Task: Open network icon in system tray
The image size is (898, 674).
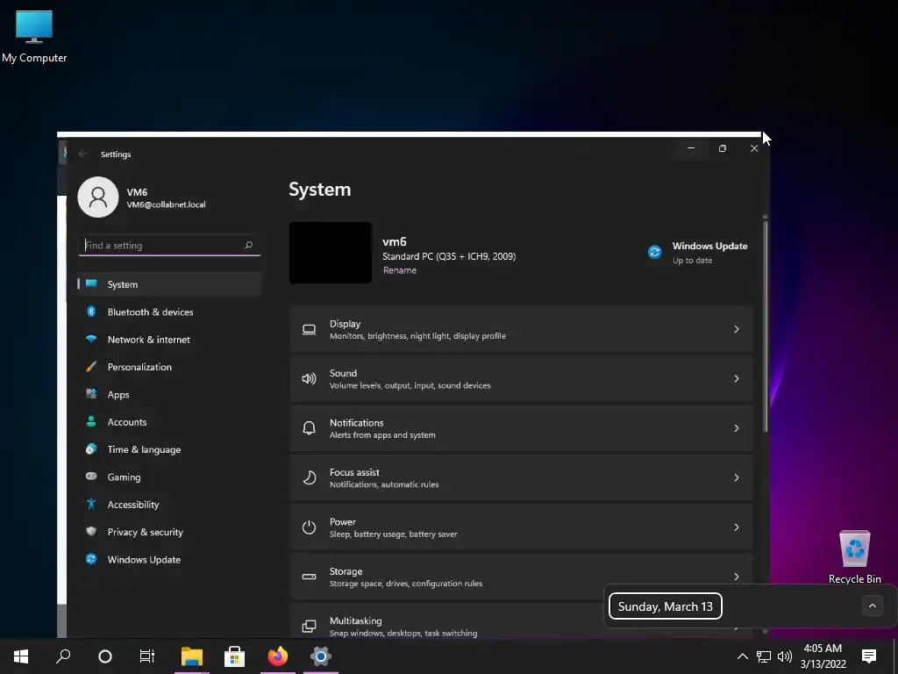Action: 764,656
